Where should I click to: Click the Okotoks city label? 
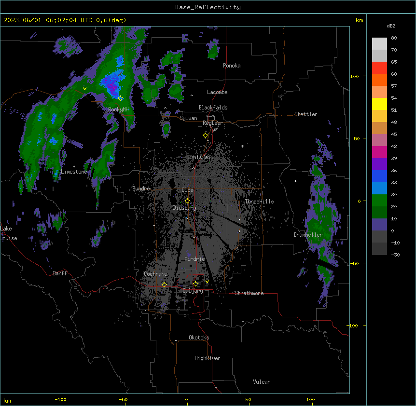(199, 338)
